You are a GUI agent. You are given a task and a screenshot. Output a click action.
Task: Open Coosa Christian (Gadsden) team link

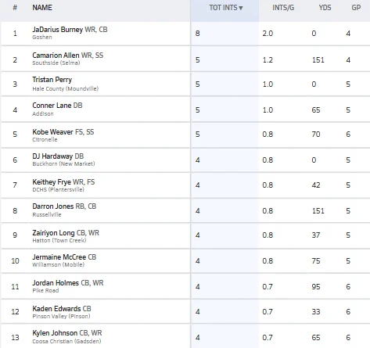point(66,341)
